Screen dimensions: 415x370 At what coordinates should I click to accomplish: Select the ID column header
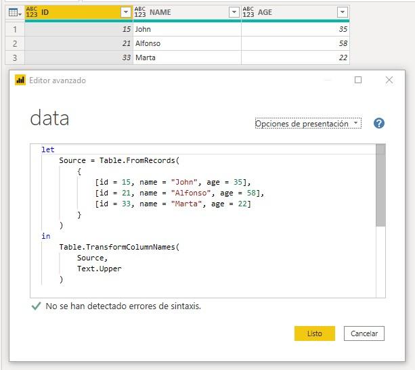click(79, 12)
